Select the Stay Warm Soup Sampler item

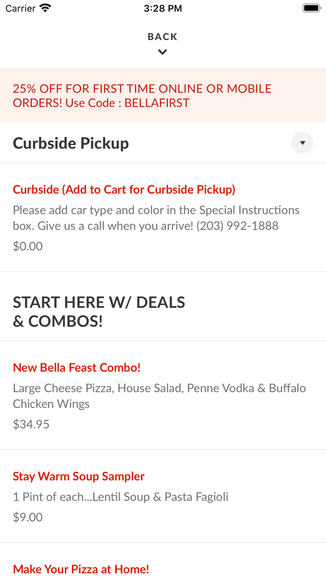coord(79,476)
